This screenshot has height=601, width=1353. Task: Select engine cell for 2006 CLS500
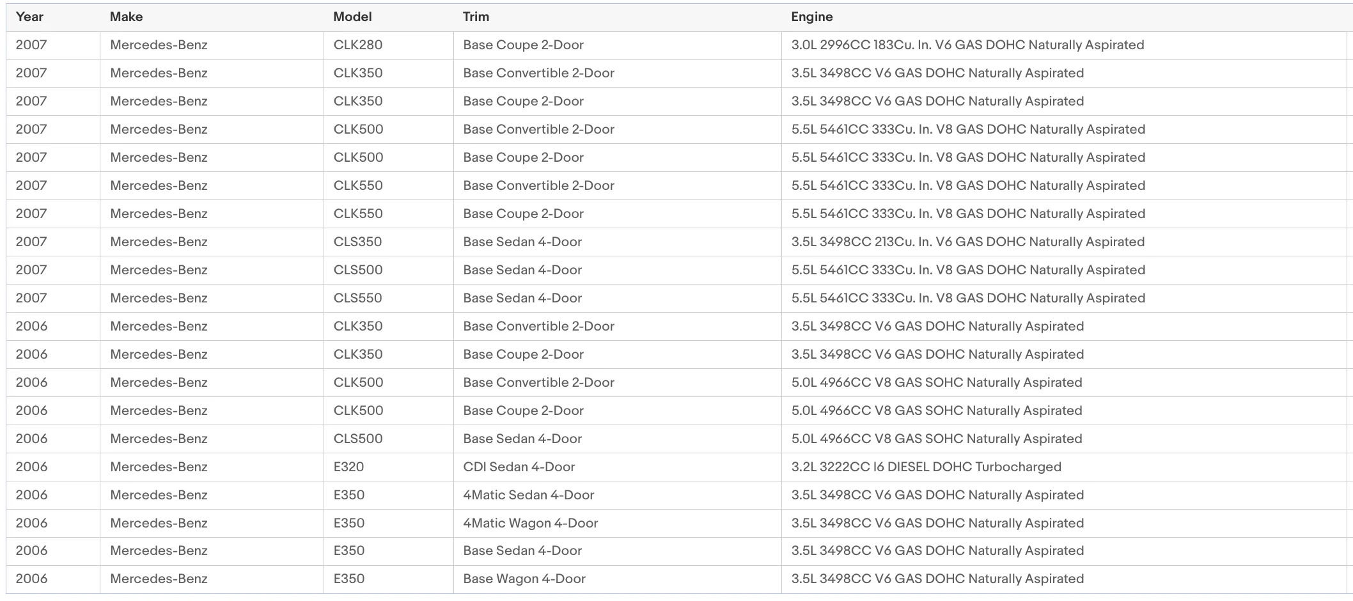[1064, 439]
